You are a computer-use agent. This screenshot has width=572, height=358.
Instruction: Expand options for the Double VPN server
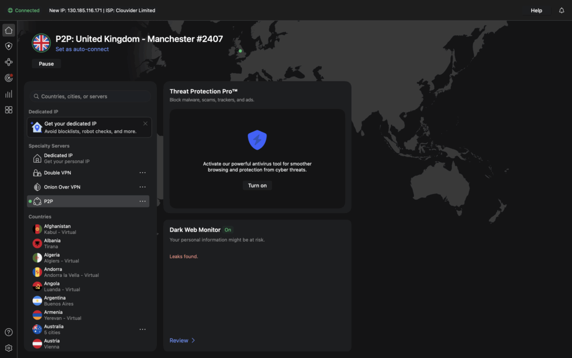[142, 172]
